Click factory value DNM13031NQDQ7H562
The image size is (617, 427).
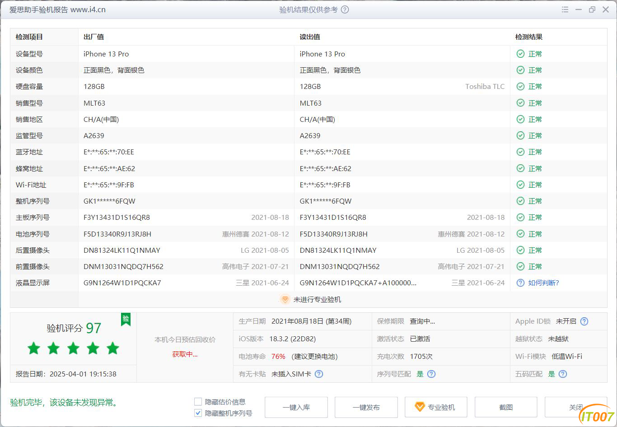coord(123,267)
